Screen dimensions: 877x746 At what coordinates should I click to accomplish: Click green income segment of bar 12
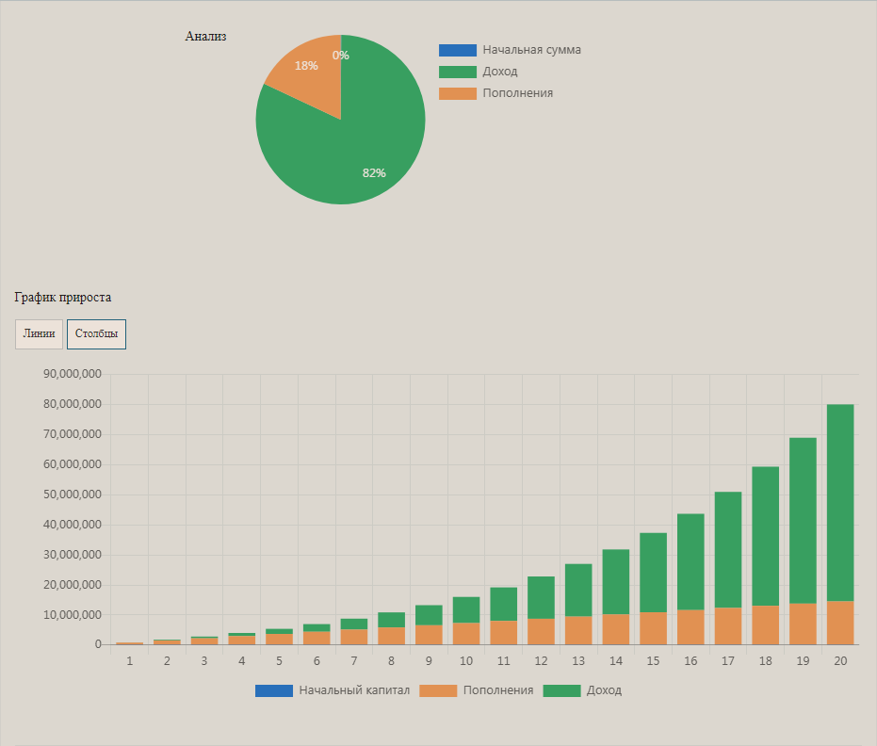point(541,598)
